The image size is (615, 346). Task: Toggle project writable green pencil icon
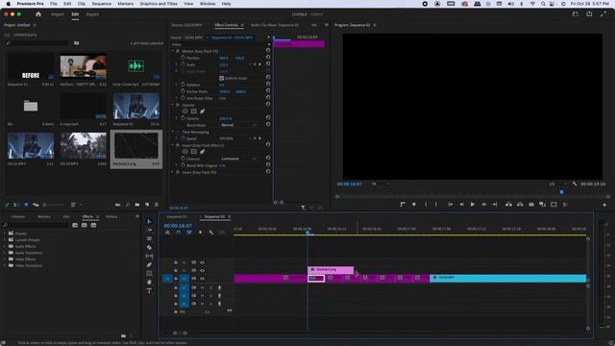(x=7, y=205)
